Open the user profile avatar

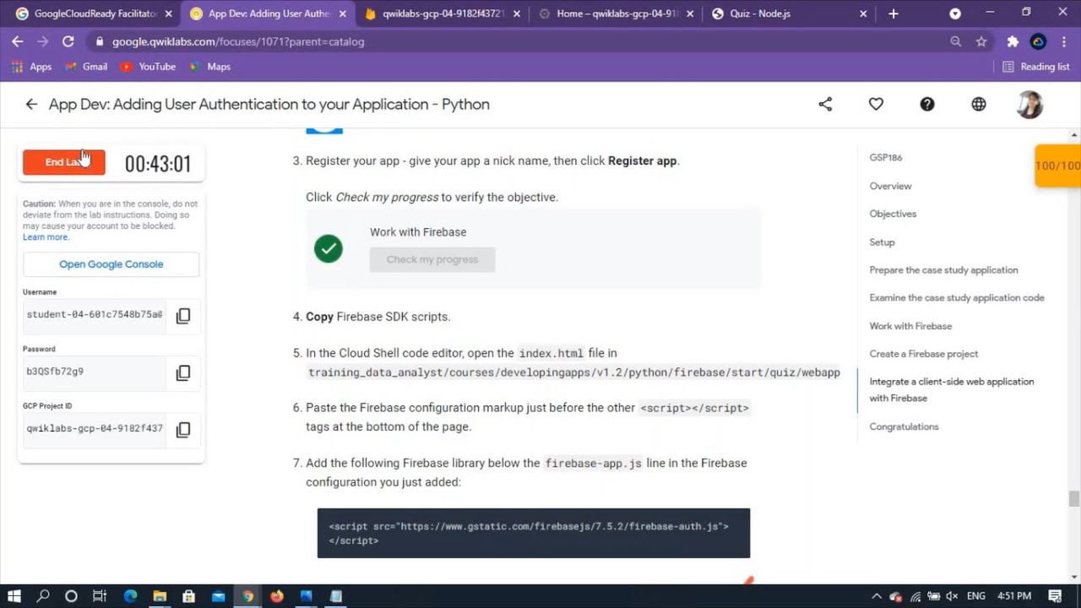[1029, 104]
